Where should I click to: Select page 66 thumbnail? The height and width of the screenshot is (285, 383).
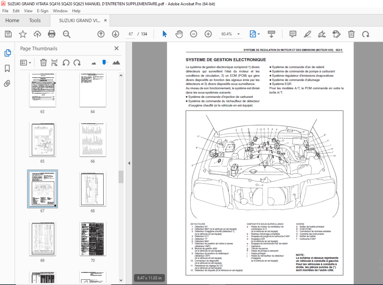[x=93, y=139]
